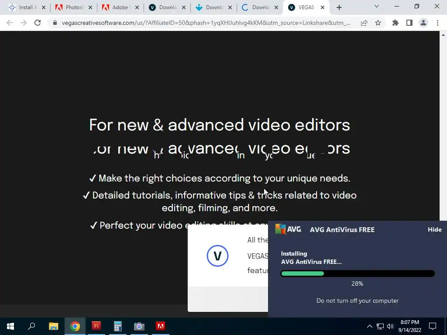Image resolution: width=447 pixels, height=335 pixels.
Task: Open Windows taskbar search
Action: point(31,326)
